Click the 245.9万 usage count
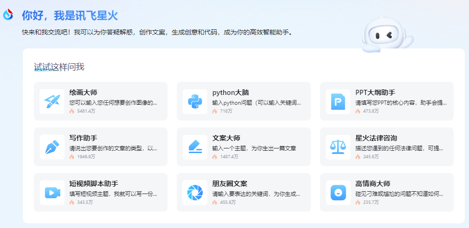 click(371, 156)
